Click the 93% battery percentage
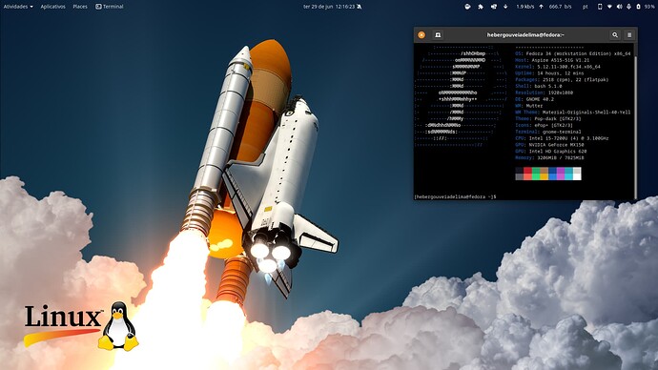The width and height of the screenshot is (658, 370). click(649, 7)
